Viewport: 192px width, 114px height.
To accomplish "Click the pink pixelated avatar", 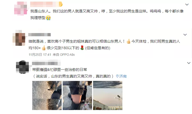I will coord(21,8).
